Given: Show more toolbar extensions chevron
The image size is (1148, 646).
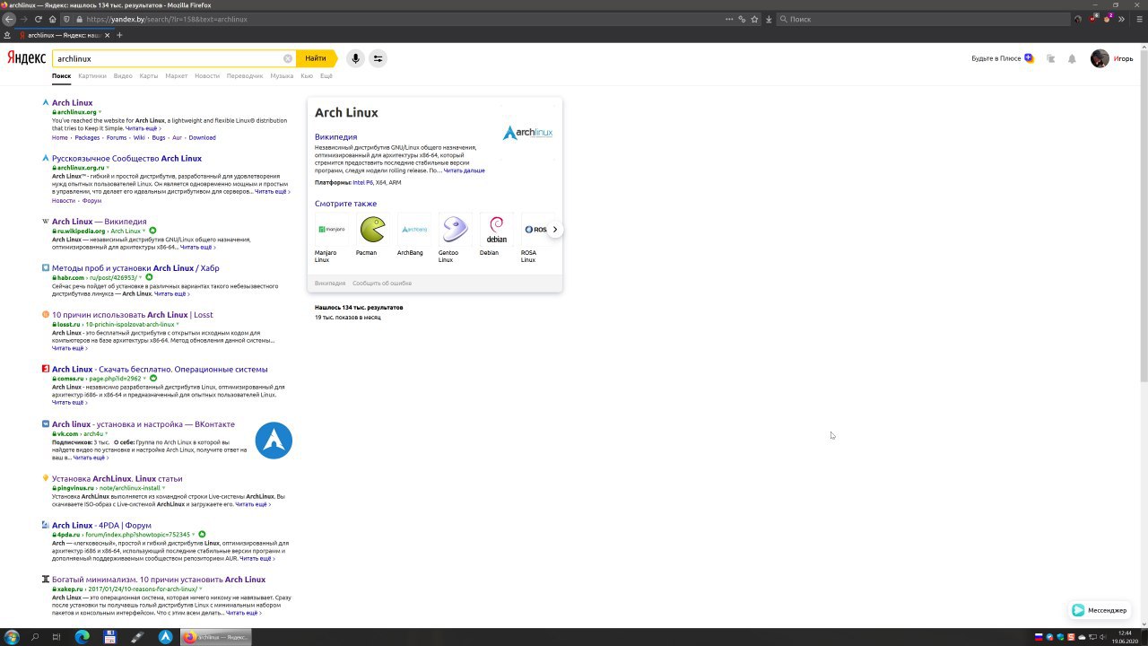Looking at the screenshot, I should point(1121,19).
